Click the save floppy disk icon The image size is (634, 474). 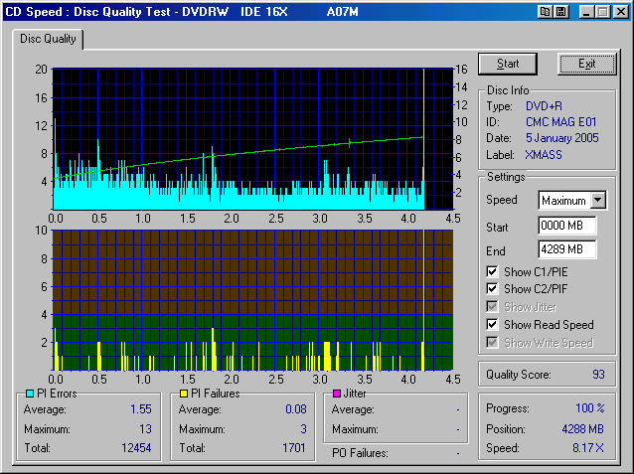560,12
